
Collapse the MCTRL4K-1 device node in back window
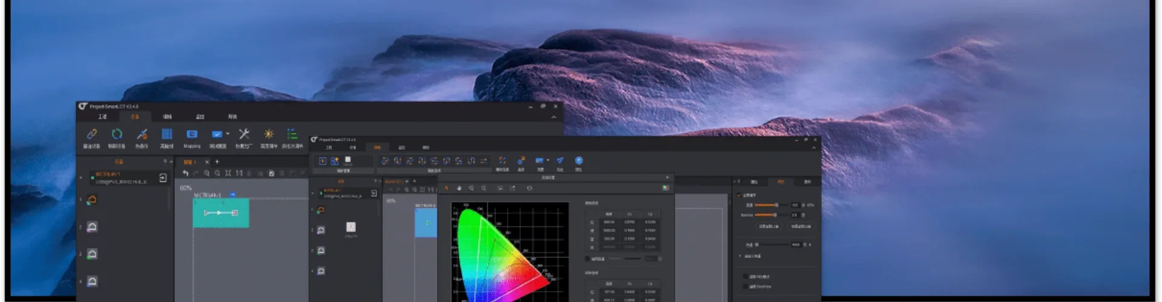(x=81, y=178)
